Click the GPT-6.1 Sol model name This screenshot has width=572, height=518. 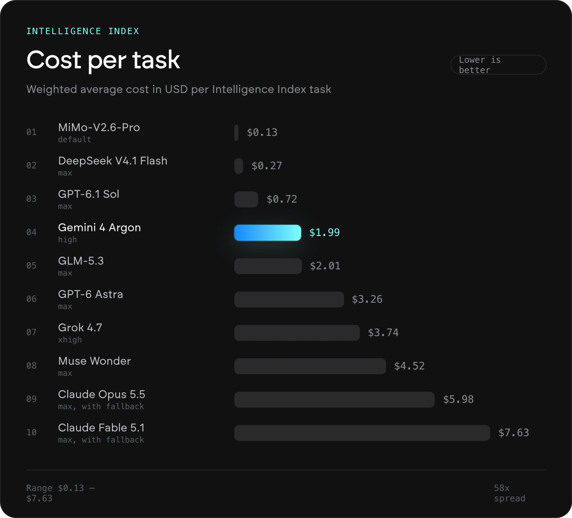tap(89, 194)
